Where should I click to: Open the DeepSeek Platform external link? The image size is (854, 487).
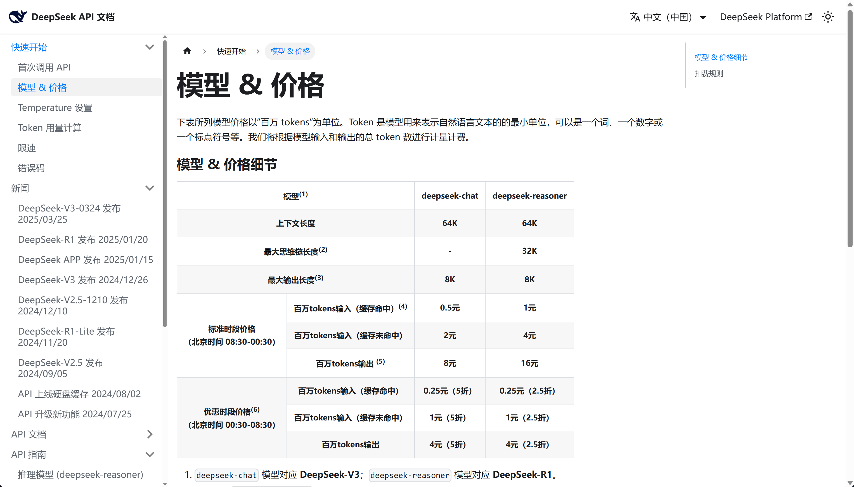click(x=766, y=17)
